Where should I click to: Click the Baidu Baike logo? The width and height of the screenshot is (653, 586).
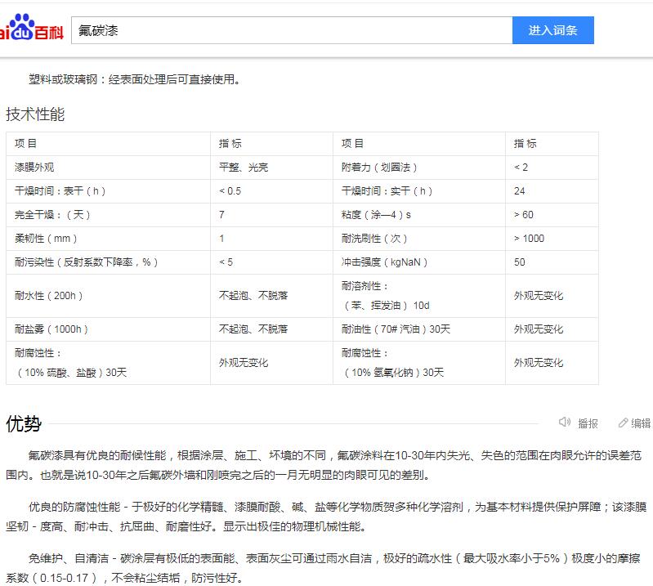pyautogui.click(x=31, y=30)
